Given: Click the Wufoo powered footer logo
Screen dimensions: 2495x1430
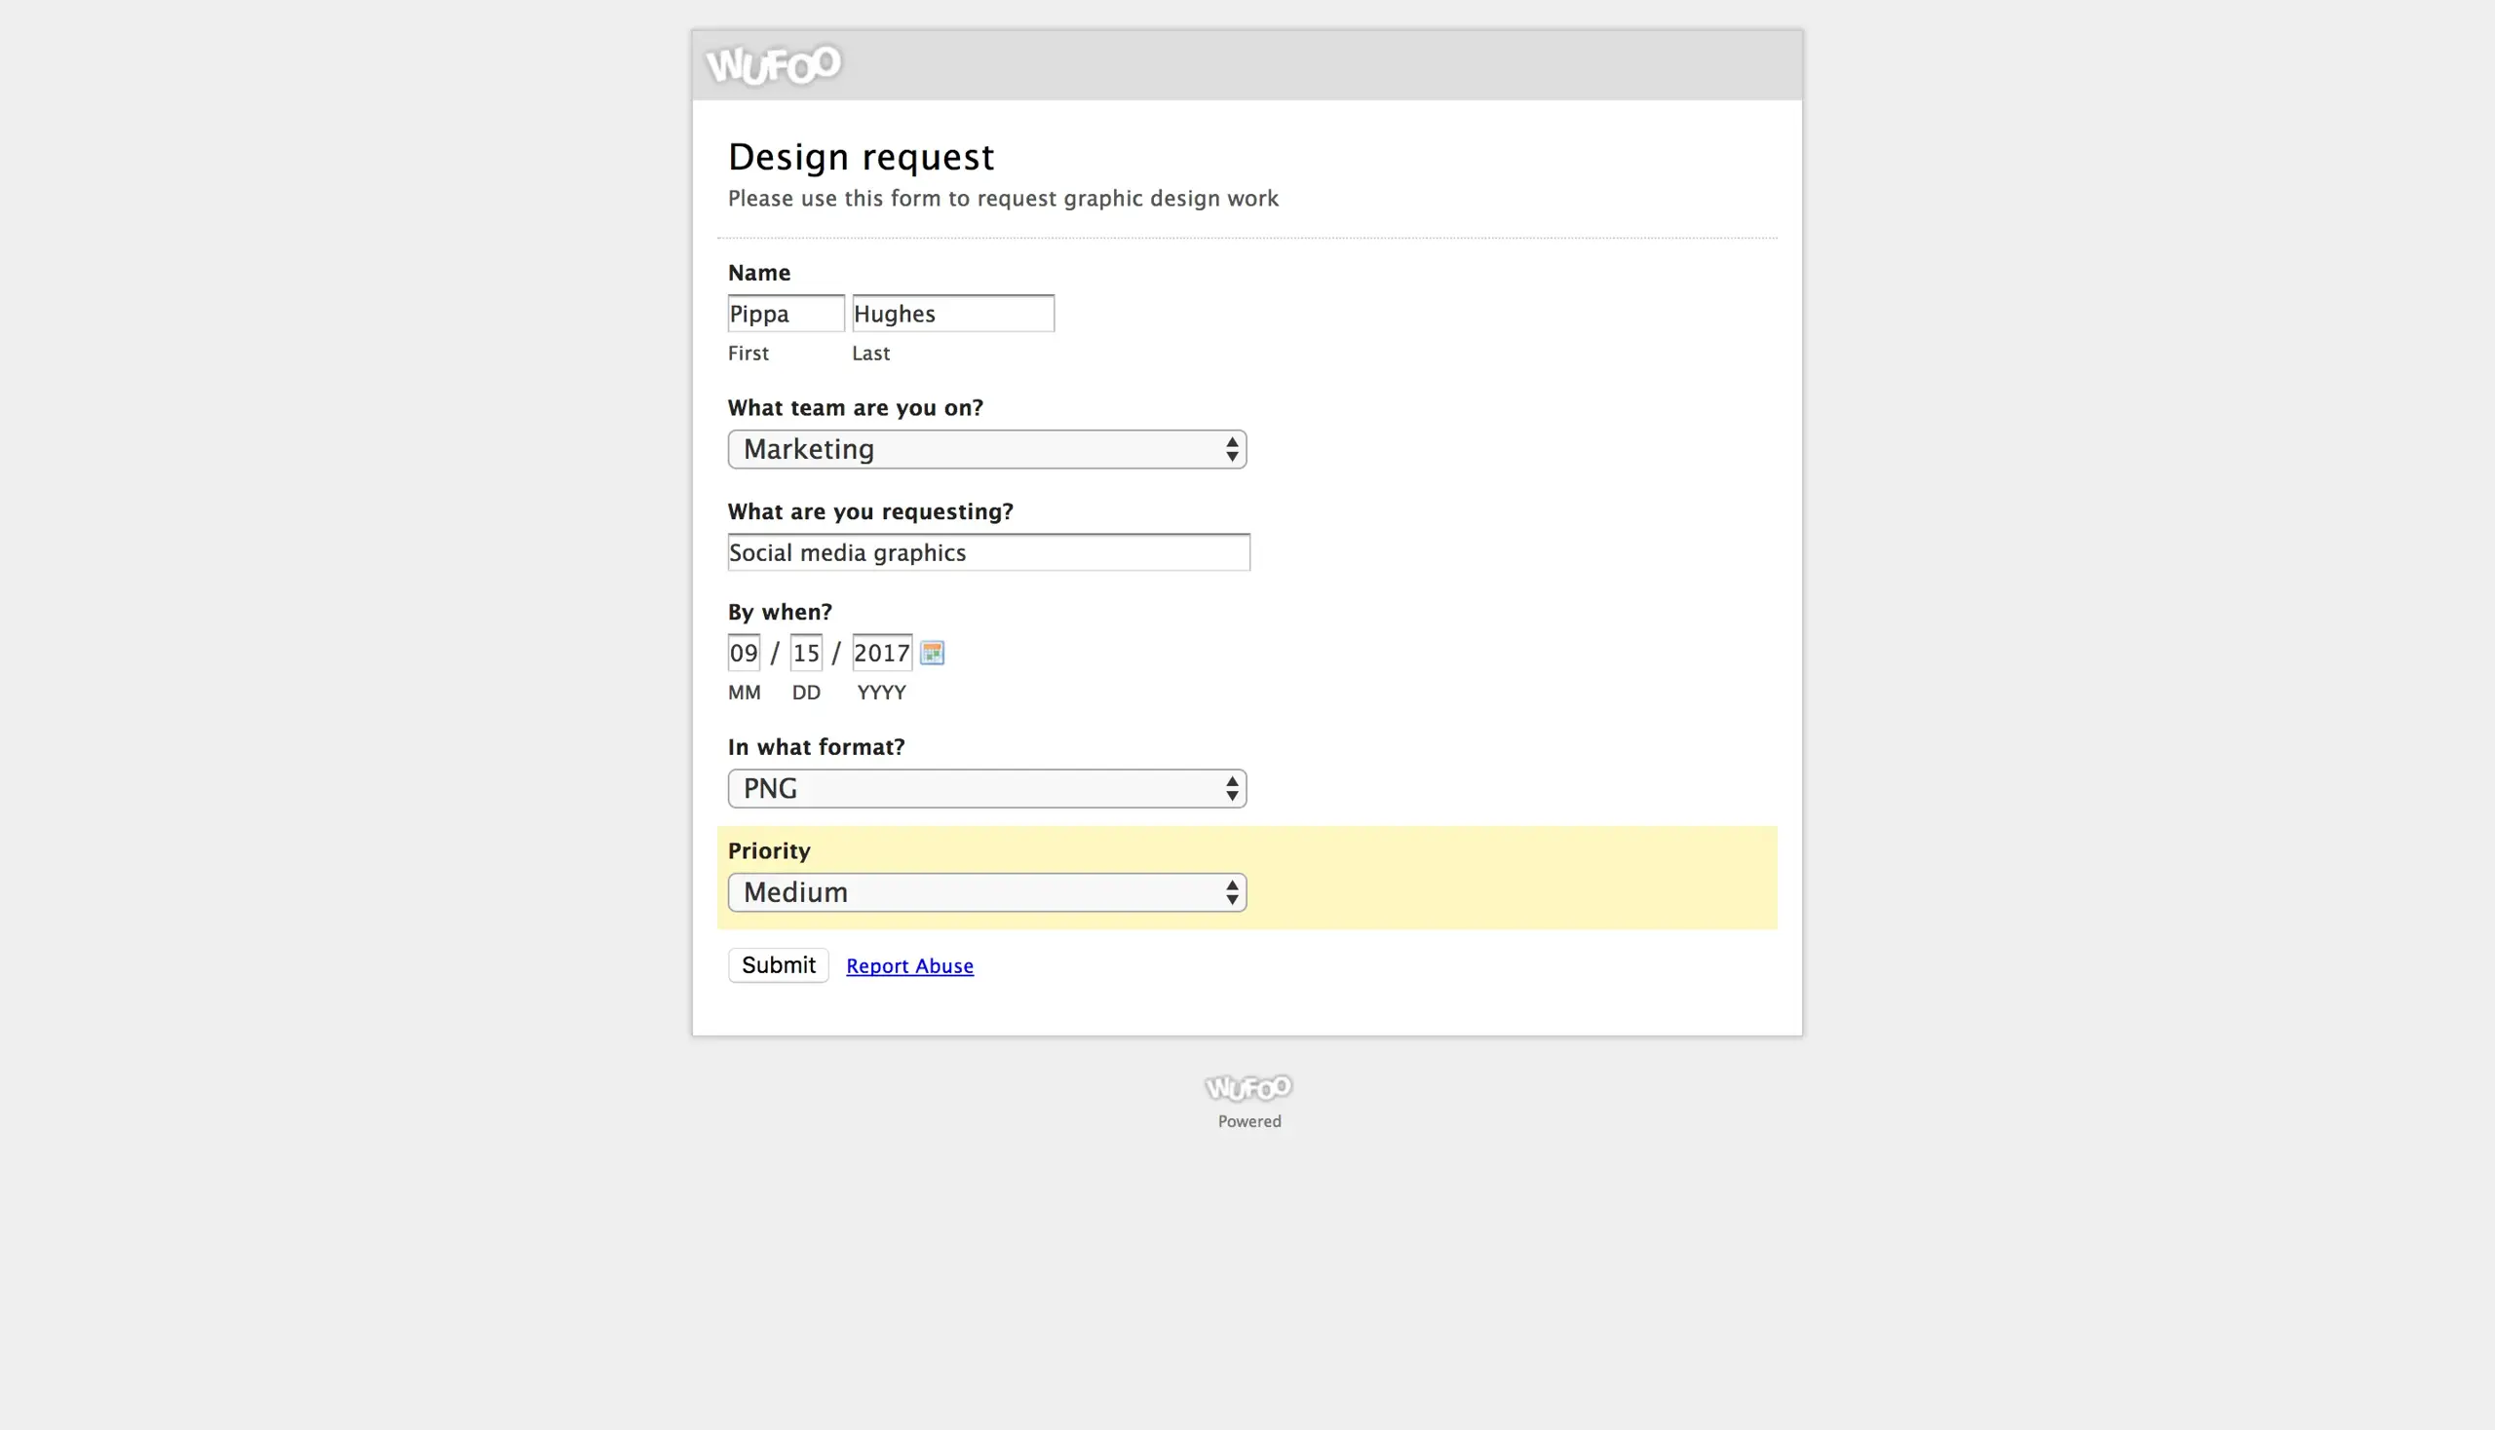Looking at the screenshot, I should 1247,1087.
